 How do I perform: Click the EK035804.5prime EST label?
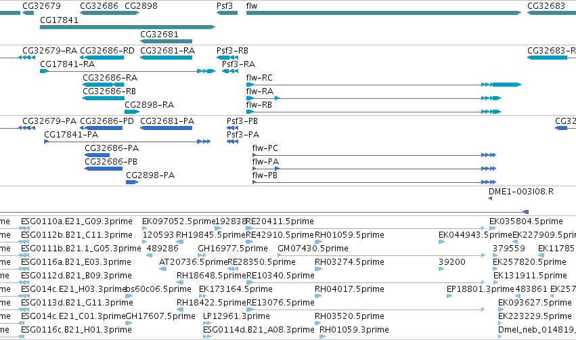(x=526, y=221)
